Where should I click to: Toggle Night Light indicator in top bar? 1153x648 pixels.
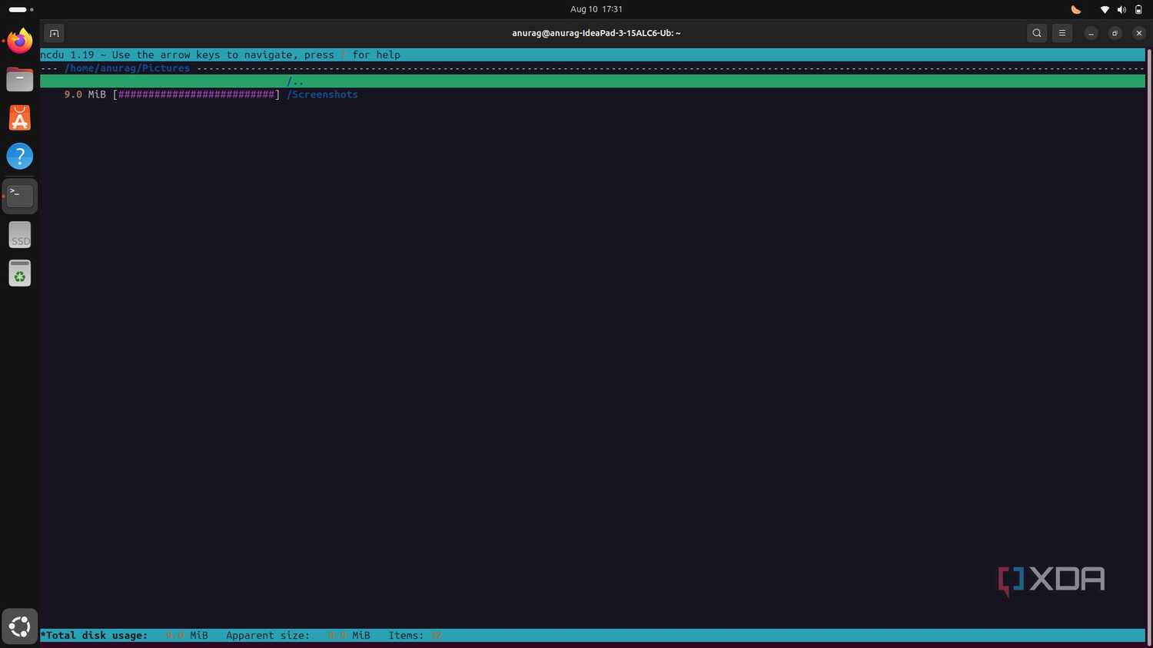tap(1076, 9)
